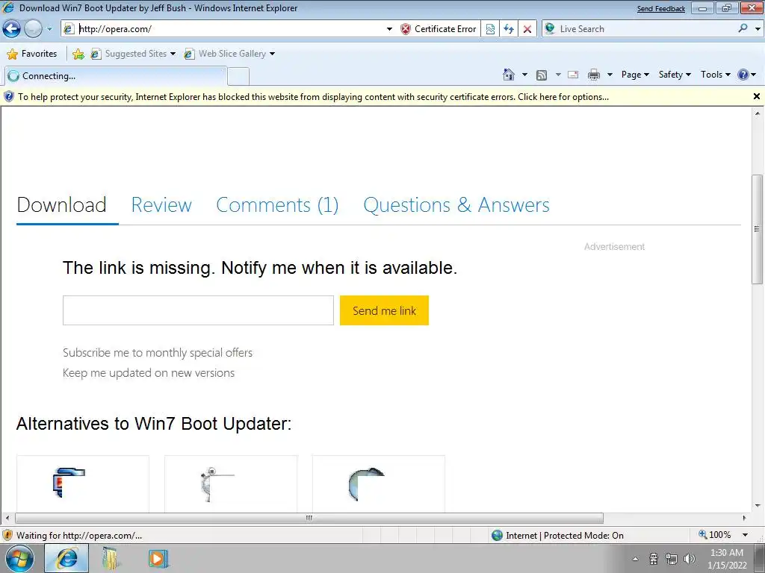
Task: Click the Internet Protected Mode zone indicator
Action: (557, 536)
